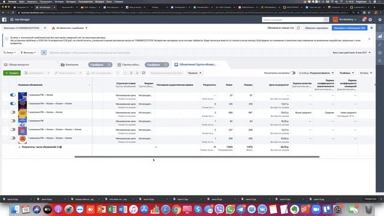The width and height of the screenshot is (384, 216).
Task: Open the search dropdown above tabs
Action: pyautogui.click(x=10, y=52)
